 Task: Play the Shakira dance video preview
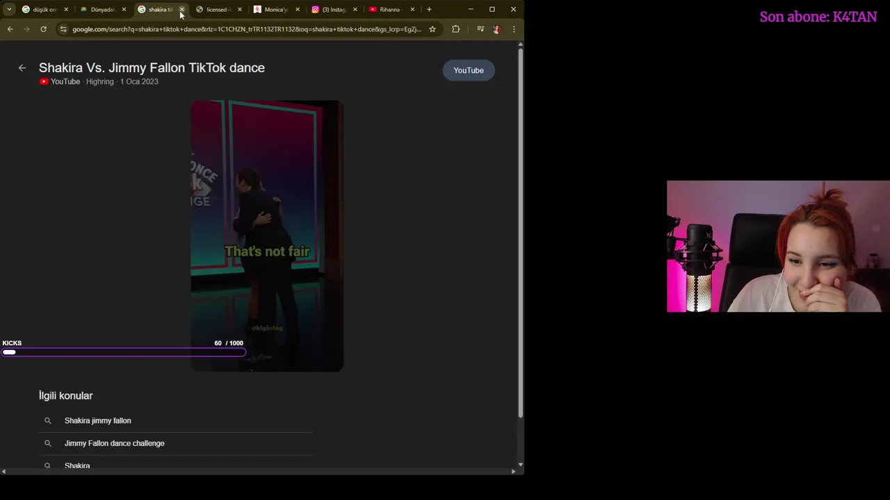point(267,236)
